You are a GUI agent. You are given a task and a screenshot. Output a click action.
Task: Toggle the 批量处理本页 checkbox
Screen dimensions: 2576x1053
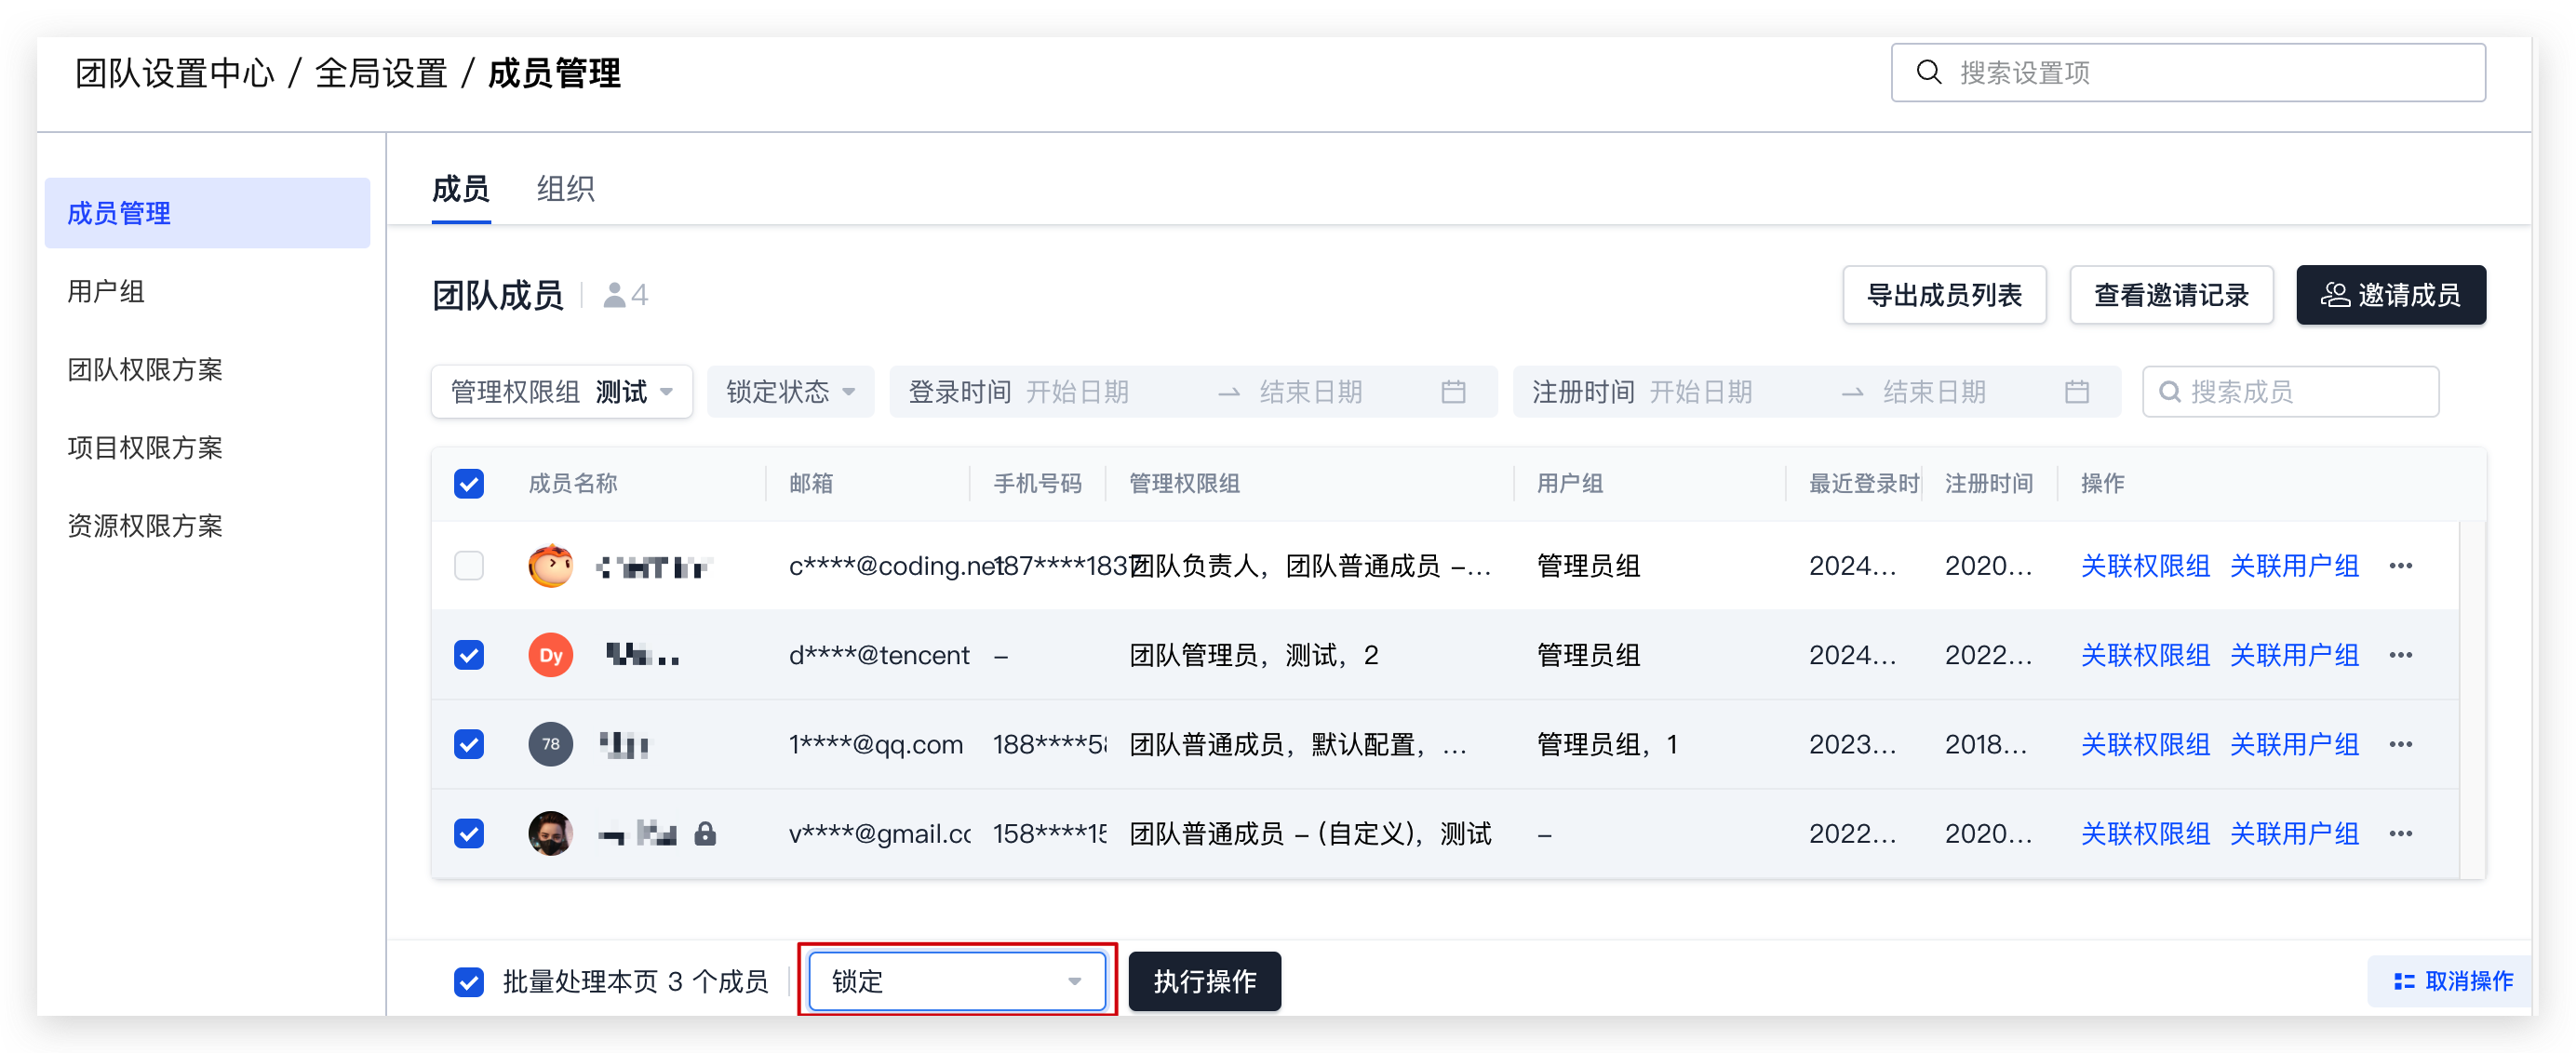point(469,981)
